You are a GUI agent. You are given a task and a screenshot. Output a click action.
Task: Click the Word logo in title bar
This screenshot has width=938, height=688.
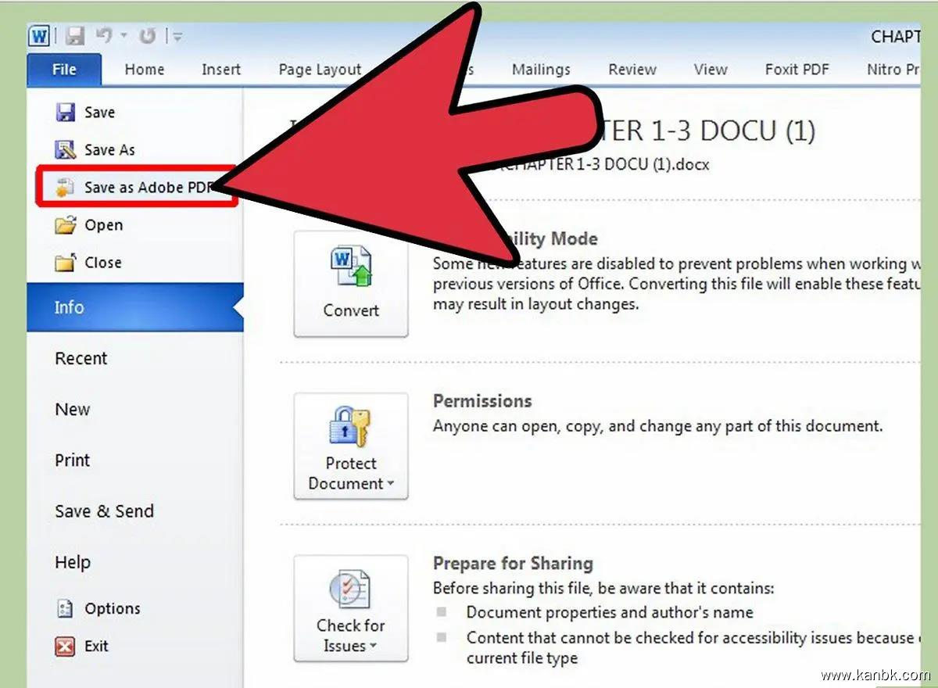tap(39, 36)
